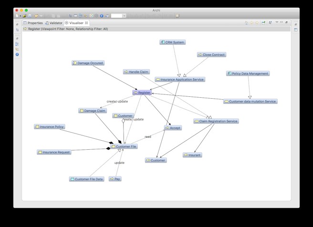313x227 pixels.
Task: Select the Insurance Policy node
Action: click(50, 127)
